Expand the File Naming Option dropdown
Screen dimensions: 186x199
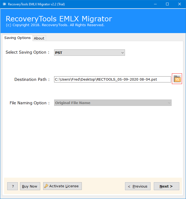pos(113,103)
